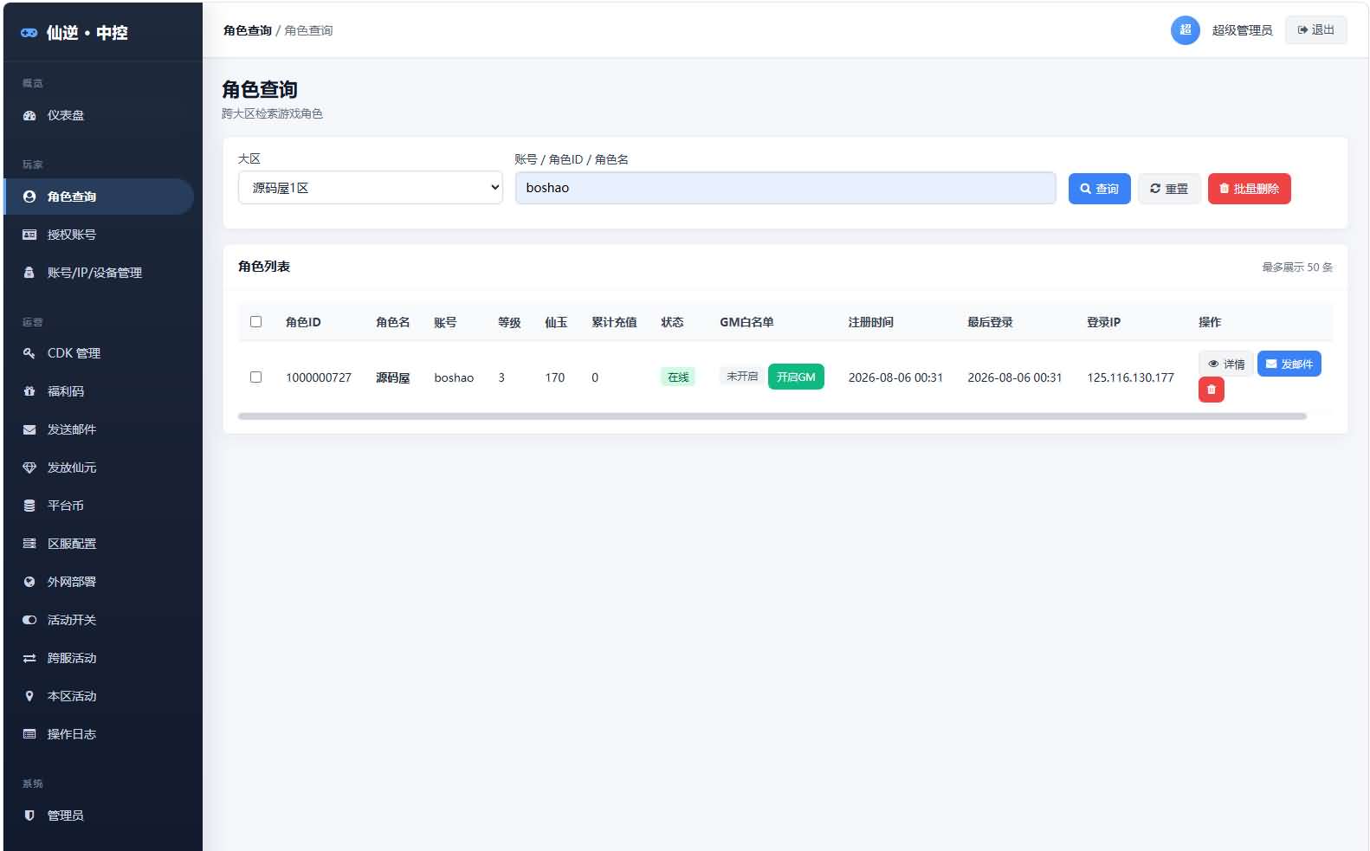This screenshot has height=851, width=1370.
Task: Click the 发送邮件 envelope icon in sidebar
Action: tap(29, 429)
